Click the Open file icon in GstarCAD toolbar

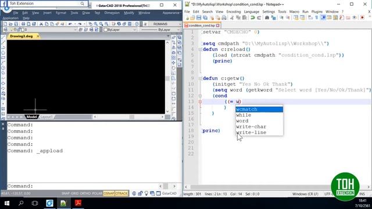(x=10, y=24)
